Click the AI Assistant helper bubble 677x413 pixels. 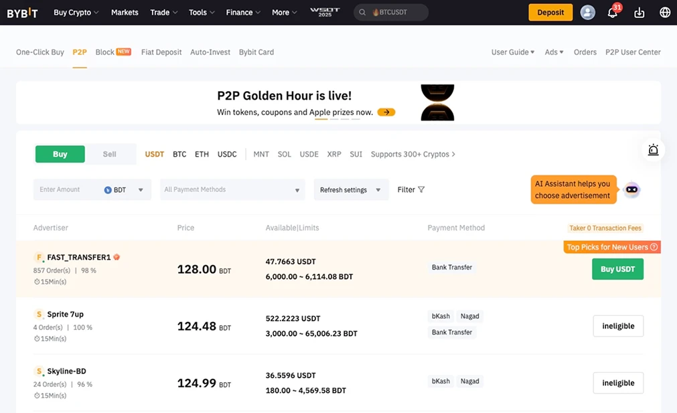[574, 189]
